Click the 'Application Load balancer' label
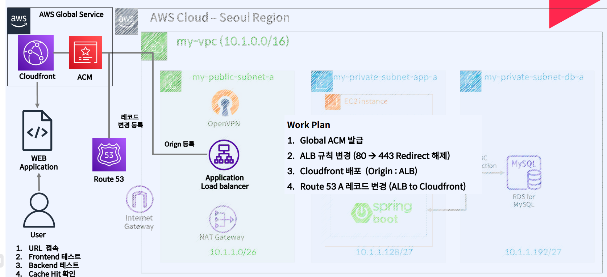The width and height of the screenshot is (607, 277). [225, 182]
